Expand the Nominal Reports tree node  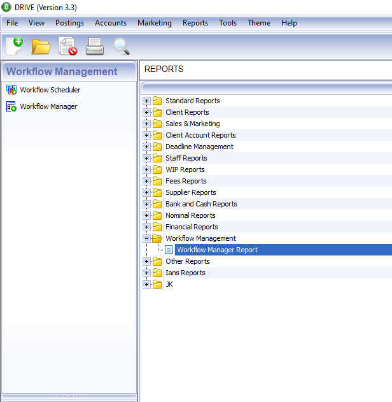[146, 215]
